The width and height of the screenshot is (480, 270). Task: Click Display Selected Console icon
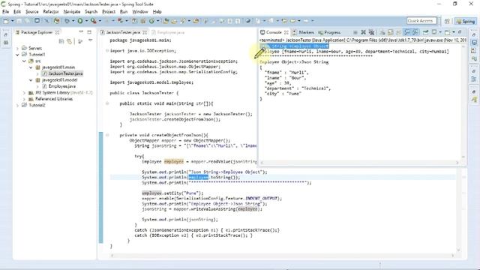[433, 32]
